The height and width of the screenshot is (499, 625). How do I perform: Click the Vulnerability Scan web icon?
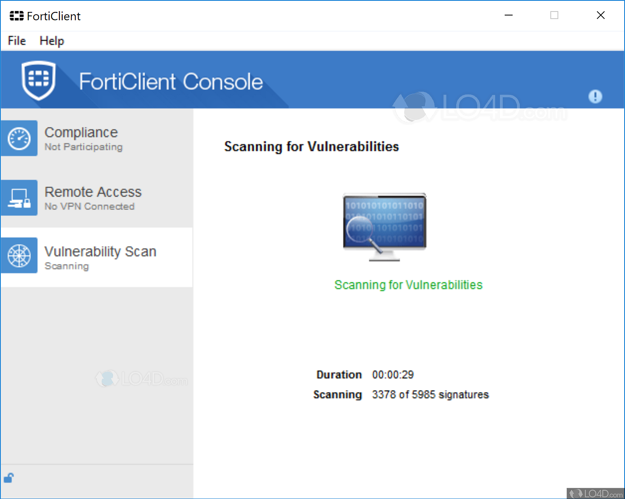click(19, 256)
